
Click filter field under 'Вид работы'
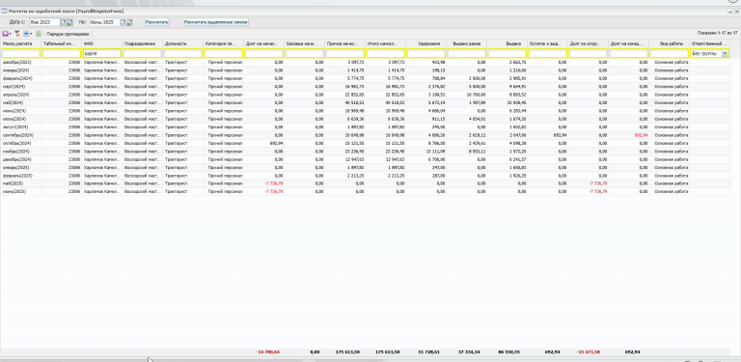point(670,54)
